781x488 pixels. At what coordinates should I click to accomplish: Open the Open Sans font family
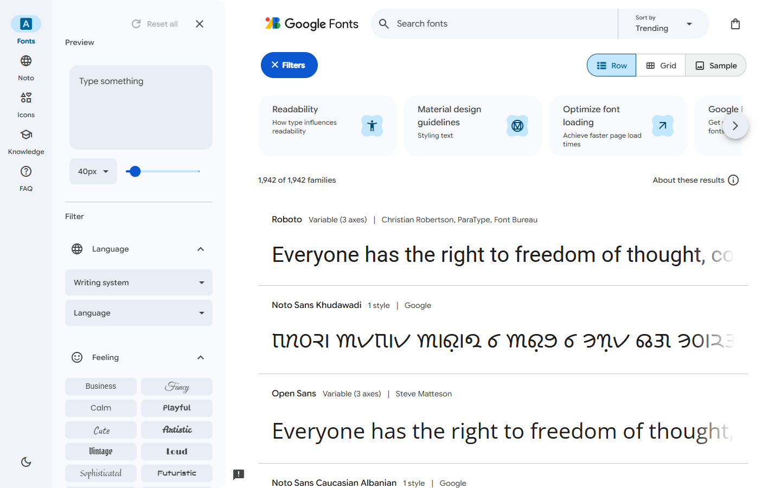[294, 394]
